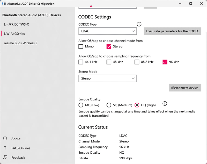Select SQ (Medium) encode quality
207x164 pixels.
click(109, 105)
